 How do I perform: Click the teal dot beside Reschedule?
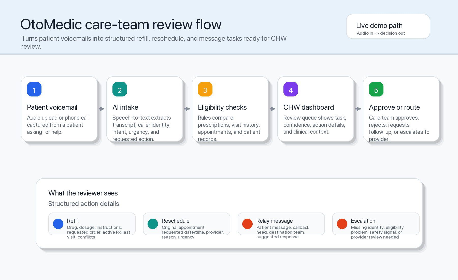point(153,224)
